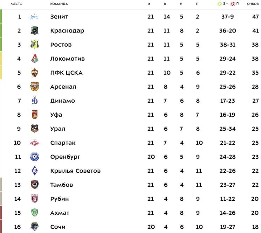This screenshot has height=233, width=261.
Task: Open the Краснодар team link
Action: (x=67, y=31)
